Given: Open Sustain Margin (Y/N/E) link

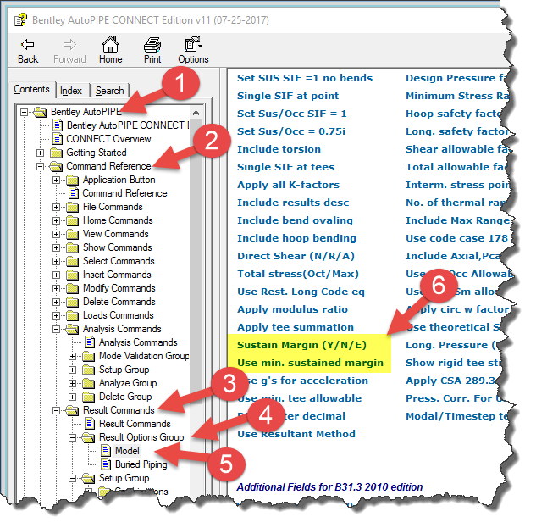Looking at the screenshot, I should (301, 345).
